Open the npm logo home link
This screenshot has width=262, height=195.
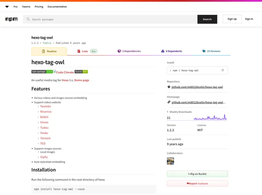[x=11, y=19]
